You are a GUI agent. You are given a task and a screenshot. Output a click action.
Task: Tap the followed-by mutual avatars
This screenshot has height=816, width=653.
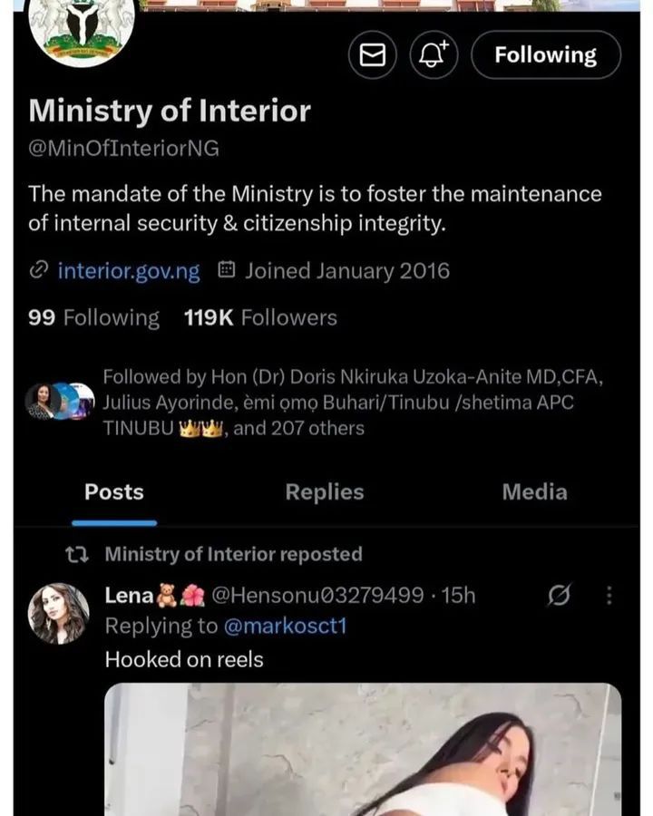coord(60,402)
